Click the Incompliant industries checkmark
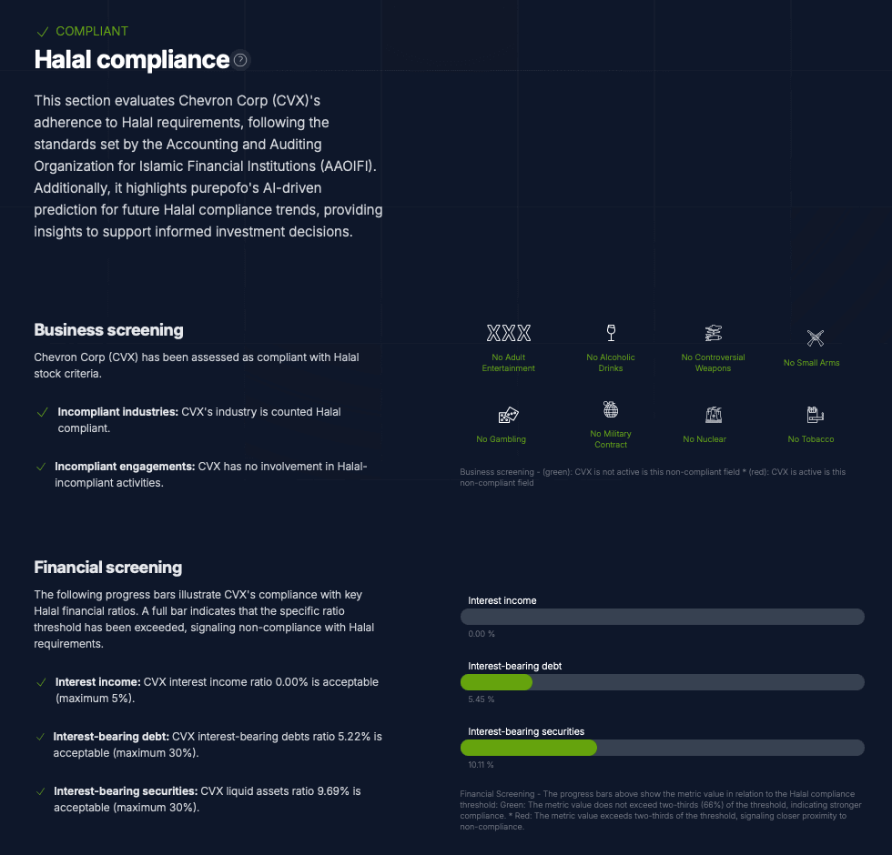The width and height of the screenshot is (892, 855). click(42, 412)
